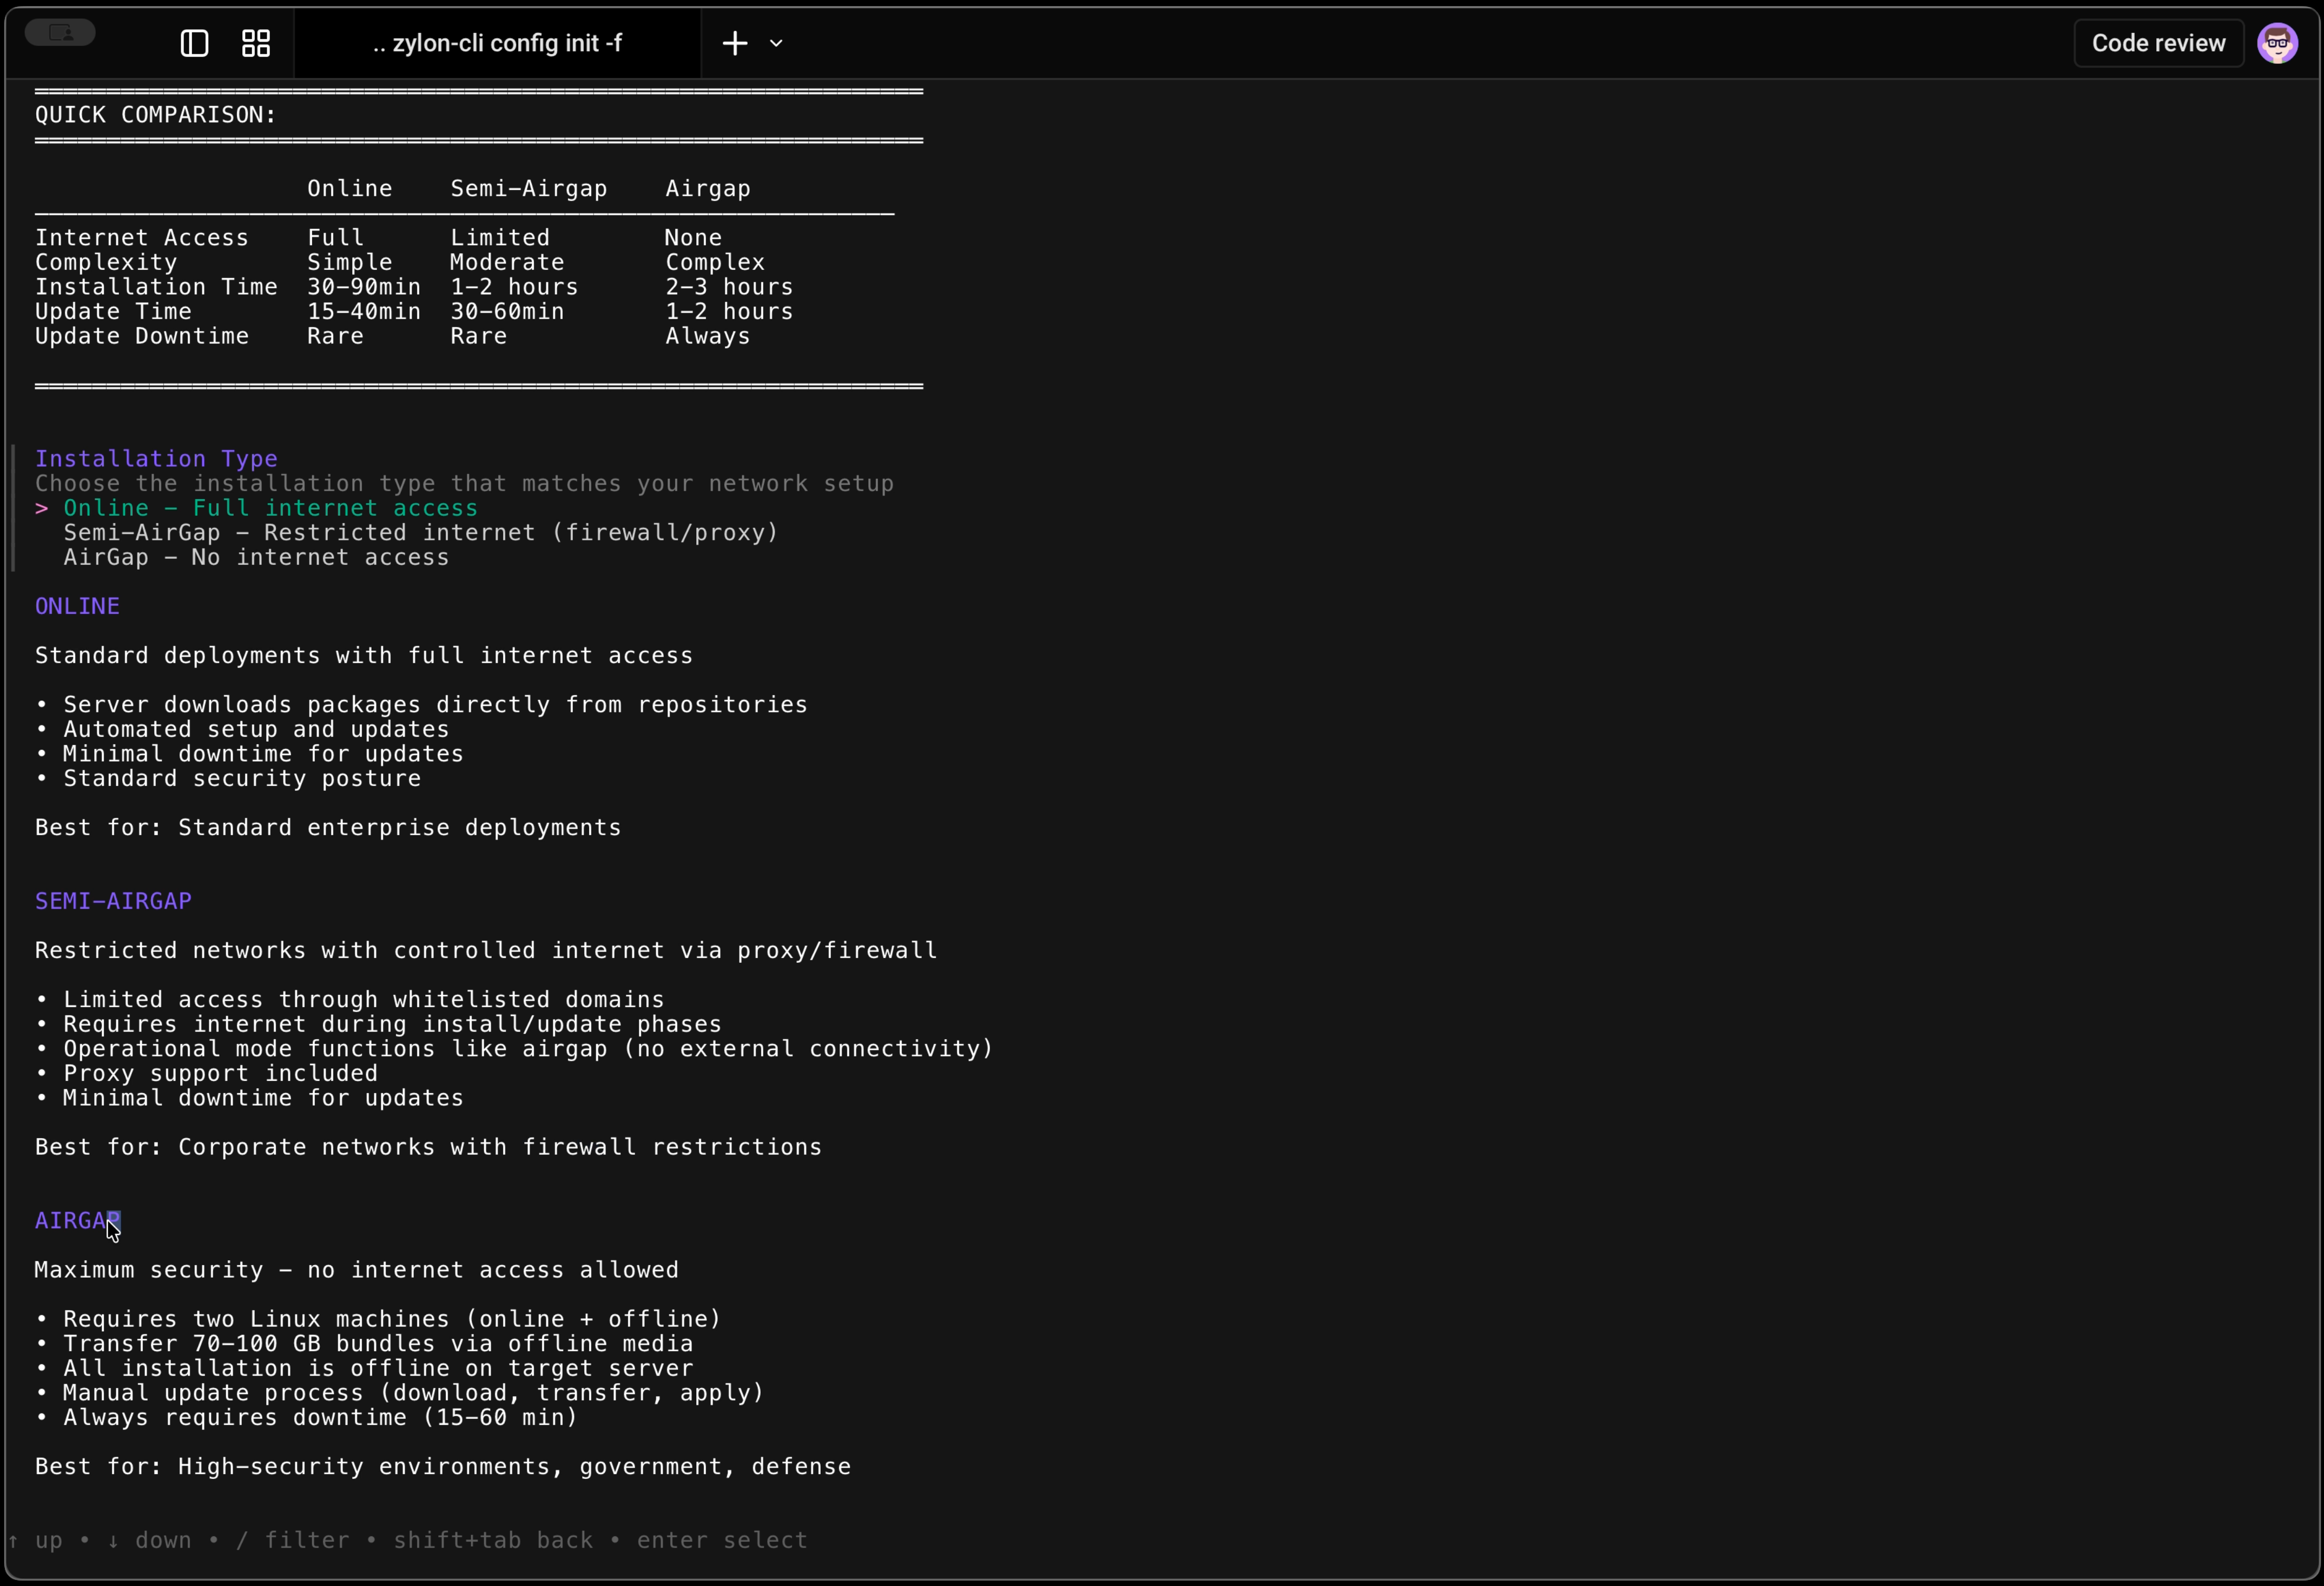Click the plus icon for new tab

coord(735,43)
